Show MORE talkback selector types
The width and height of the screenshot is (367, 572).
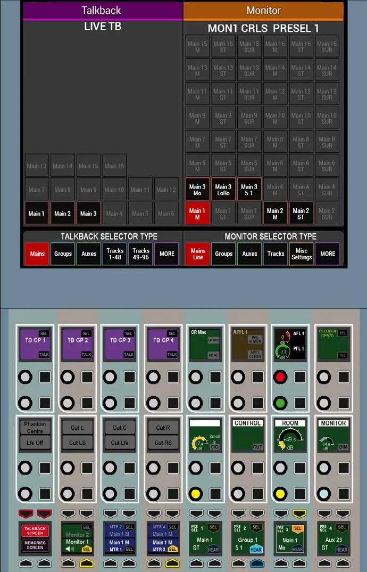coord(166,254)
